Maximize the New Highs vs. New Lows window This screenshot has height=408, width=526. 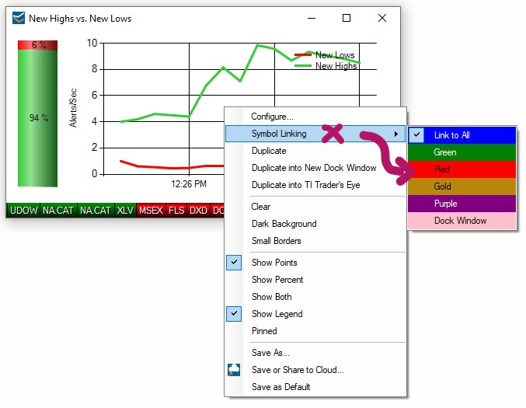347,18
